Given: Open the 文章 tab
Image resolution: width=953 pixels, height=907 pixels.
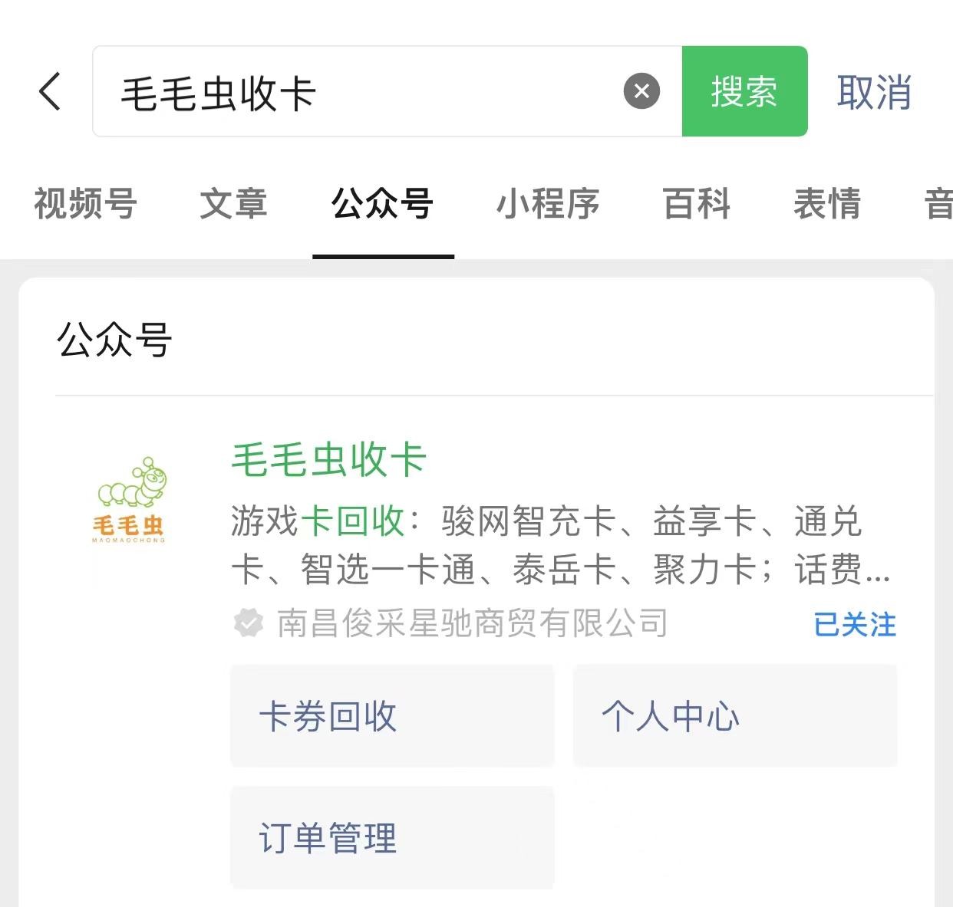Looking at the screenshot, I should [x=233, y=204].
